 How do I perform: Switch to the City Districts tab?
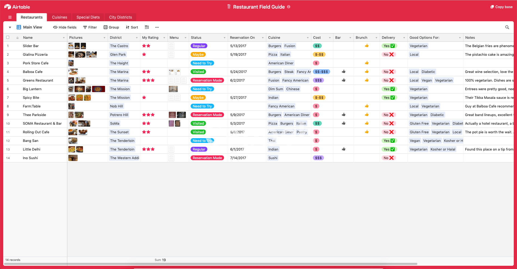tap(120, 17)
